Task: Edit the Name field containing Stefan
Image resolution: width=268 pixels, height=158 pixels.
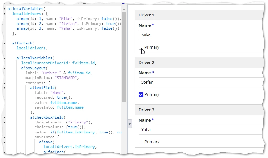Action: [201, 82]
